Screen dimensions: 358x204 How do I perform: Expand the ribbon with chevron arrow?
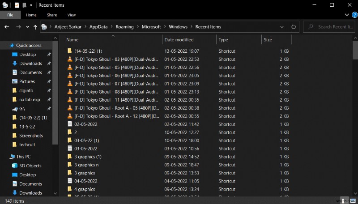[347, 15]
